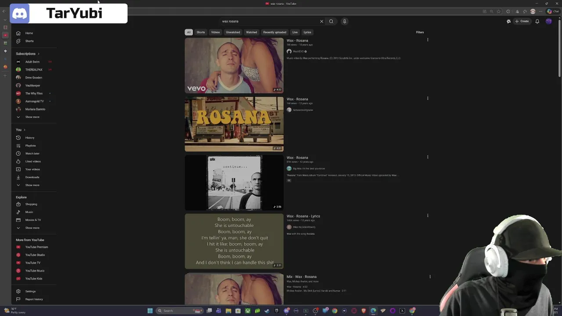Open Steam from the taskbar
The height and width of the screenshot is (316, 562).
click(267, 311)
